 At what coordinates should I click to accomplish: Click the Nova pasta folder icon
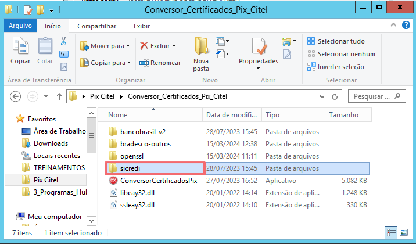(x=201, y=46)
